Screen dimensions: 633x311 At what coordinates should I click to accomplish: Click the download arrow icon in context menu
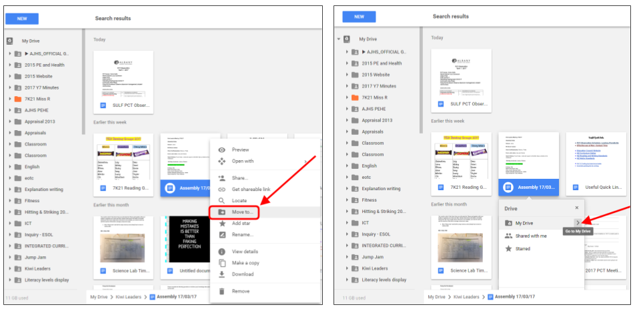pos(221,274)
